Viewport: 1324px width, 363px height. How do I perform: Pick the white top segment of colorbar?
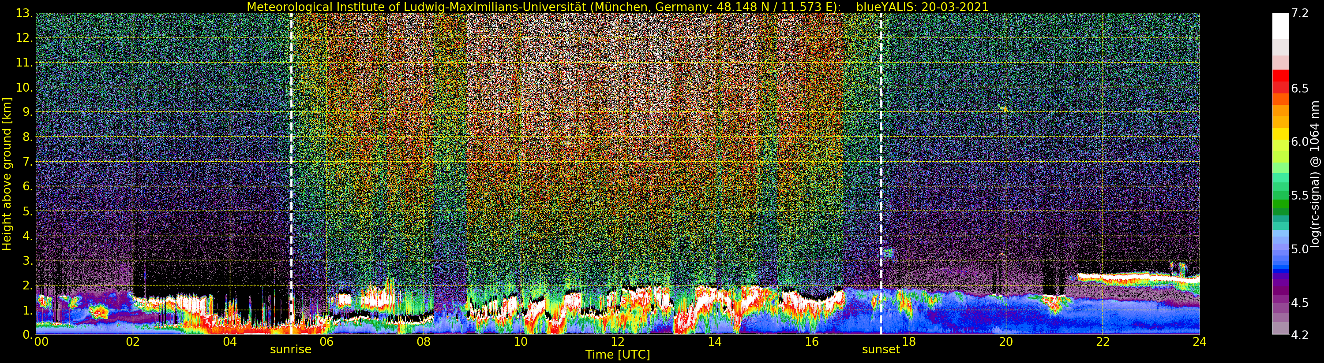pos(1280,26)
